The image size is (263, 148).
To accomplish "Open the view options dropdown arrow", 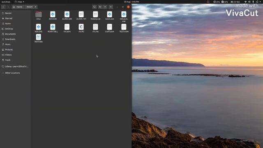I will tap(105, 7).
